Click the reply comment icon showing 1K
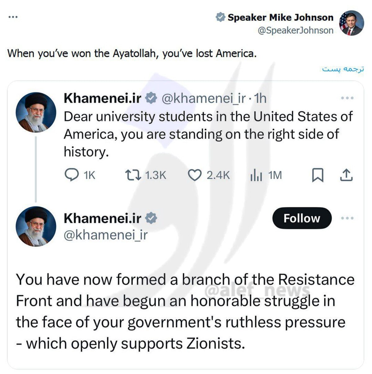 point(72,175)
